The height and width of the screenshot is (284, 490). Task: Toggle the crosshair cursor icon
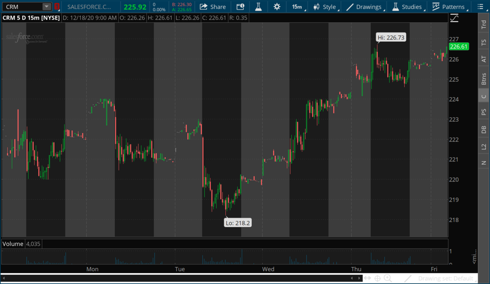378,278
